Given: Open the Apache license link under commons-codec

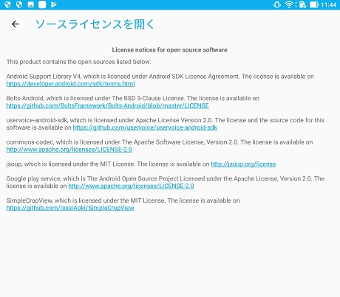Looking at the screenshot, I should 69,150.
